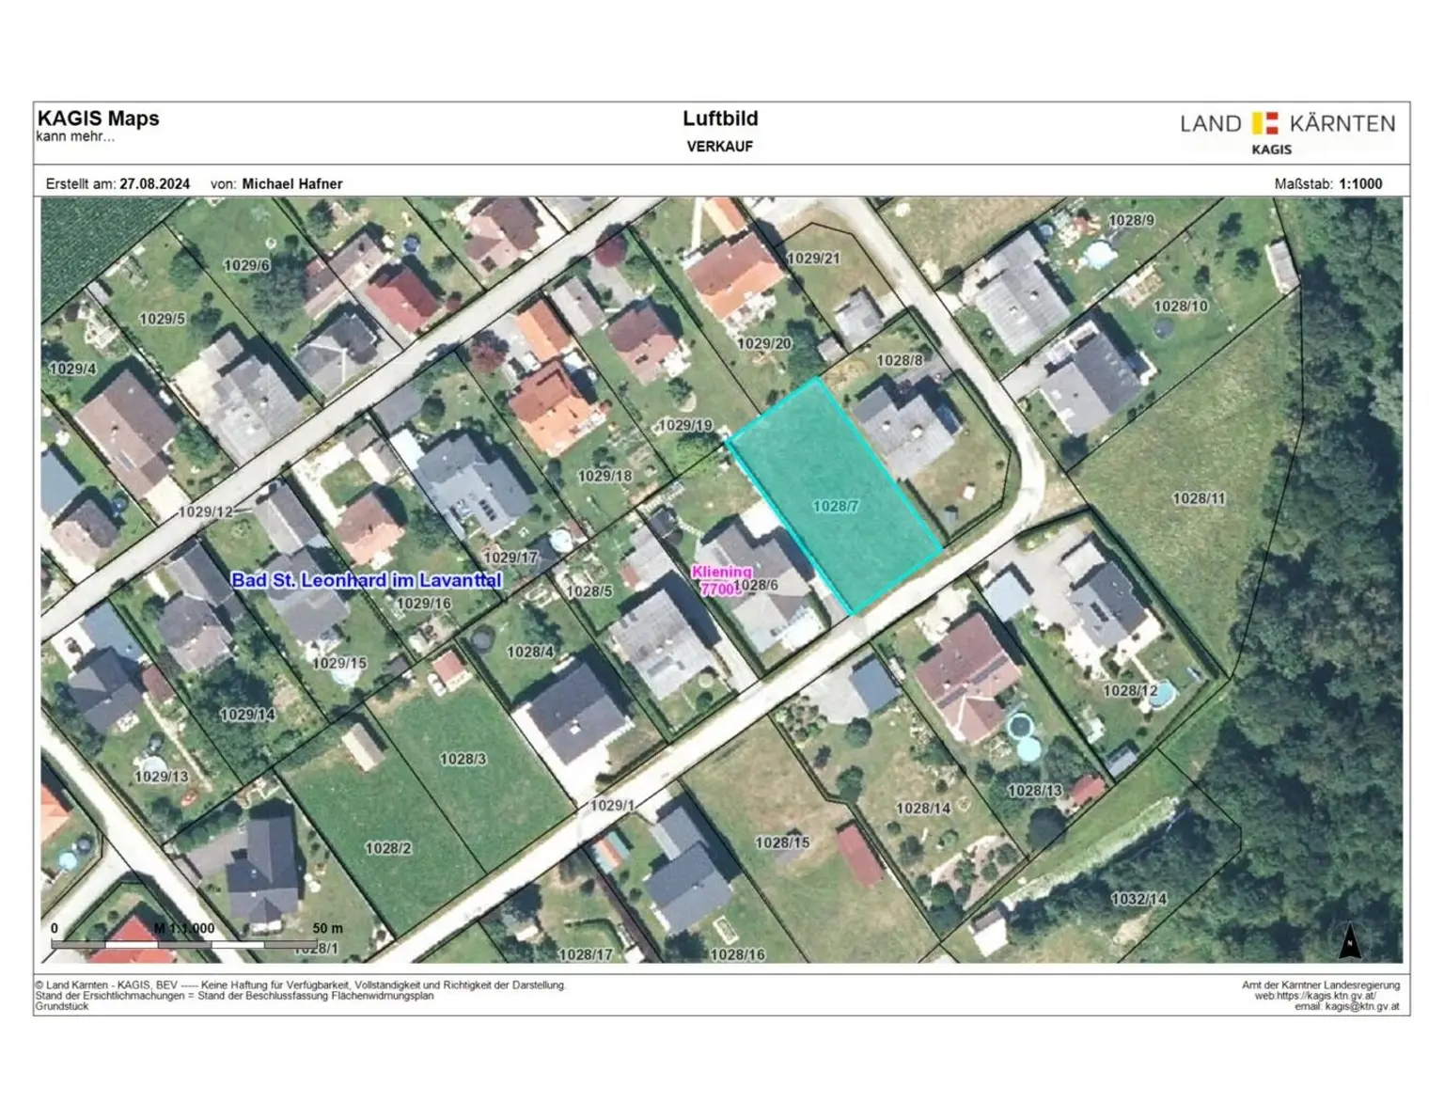Click the Luftbild heading

[x=720, y=118]
